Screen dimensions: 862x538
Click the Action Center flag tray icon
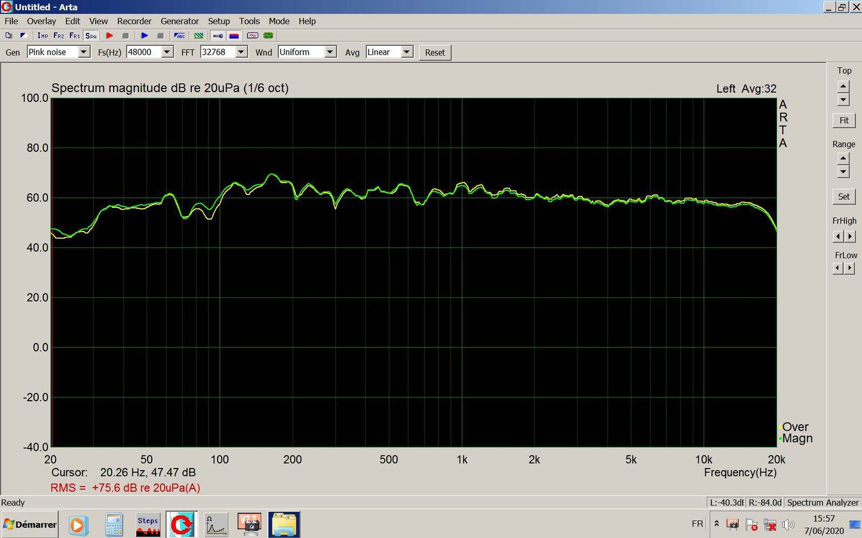pos(751,524)
